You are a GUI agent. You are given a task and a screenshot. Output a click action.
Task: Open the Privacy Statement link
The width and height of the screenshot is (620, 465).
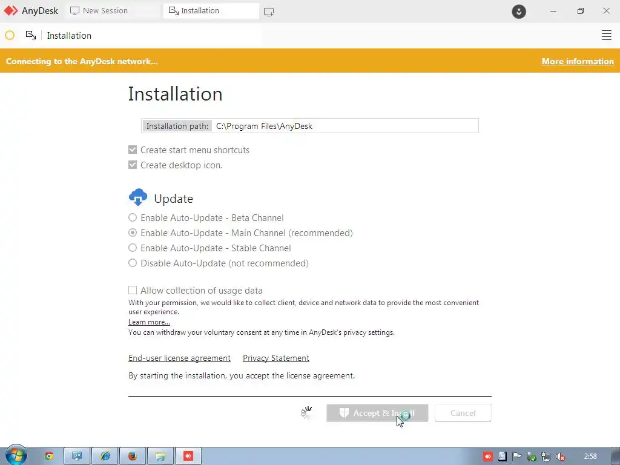[276, 358]
